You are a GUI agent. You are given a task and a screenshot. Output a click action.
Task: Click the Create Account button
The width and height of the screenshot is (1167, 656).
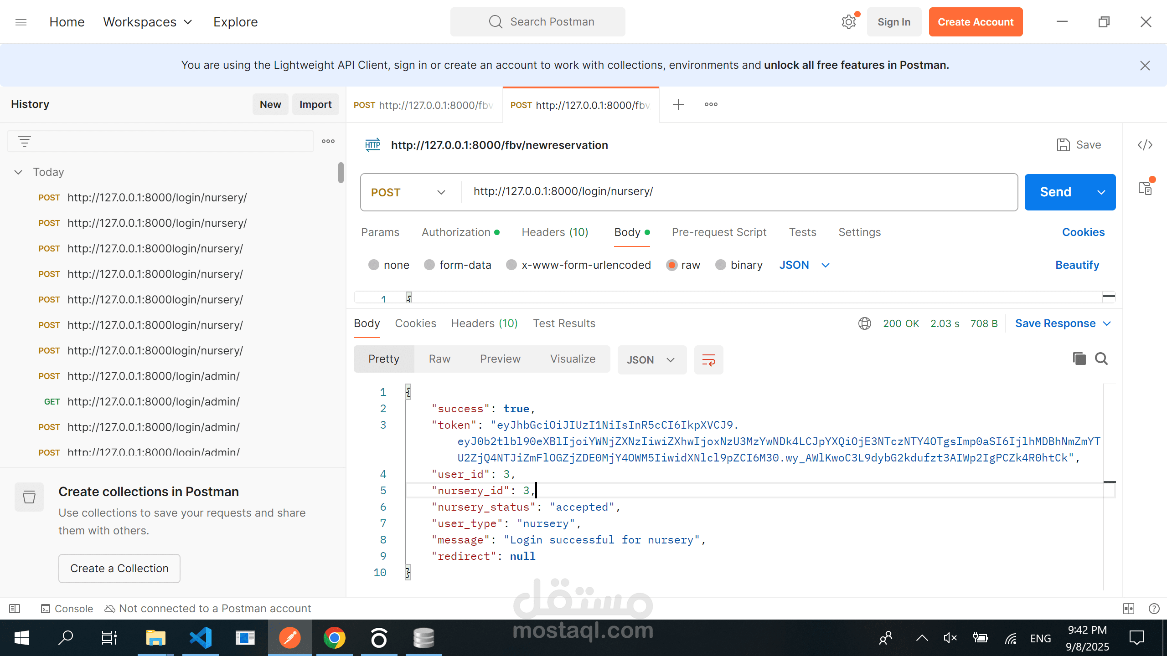976,22
